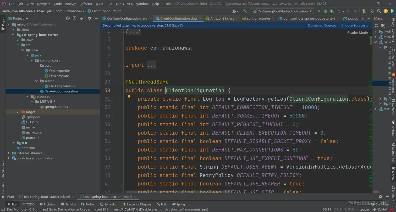Run OssSpringBootStarterApplication with green play icon
Image resolution: width=396 pixels, height=212 pixels.
[319, 11]
